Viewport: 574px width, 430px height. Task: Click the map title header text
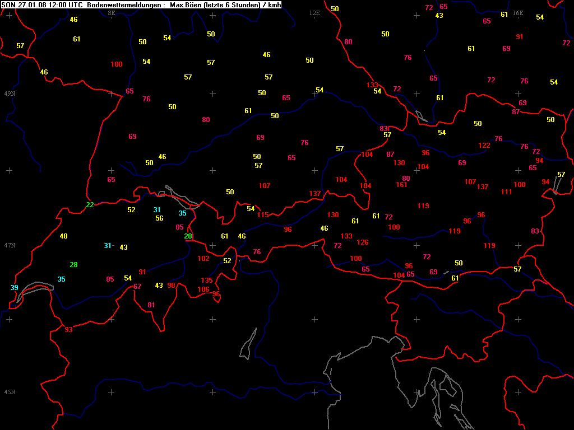click(x=141, y=4)
